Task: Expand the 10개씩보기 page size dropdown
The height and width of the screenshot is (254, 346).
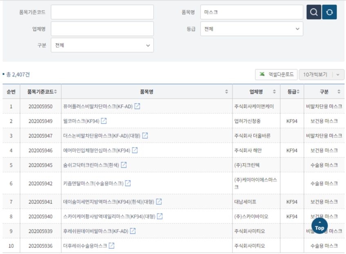Action: pyautogui.click(x=321, y=75)
